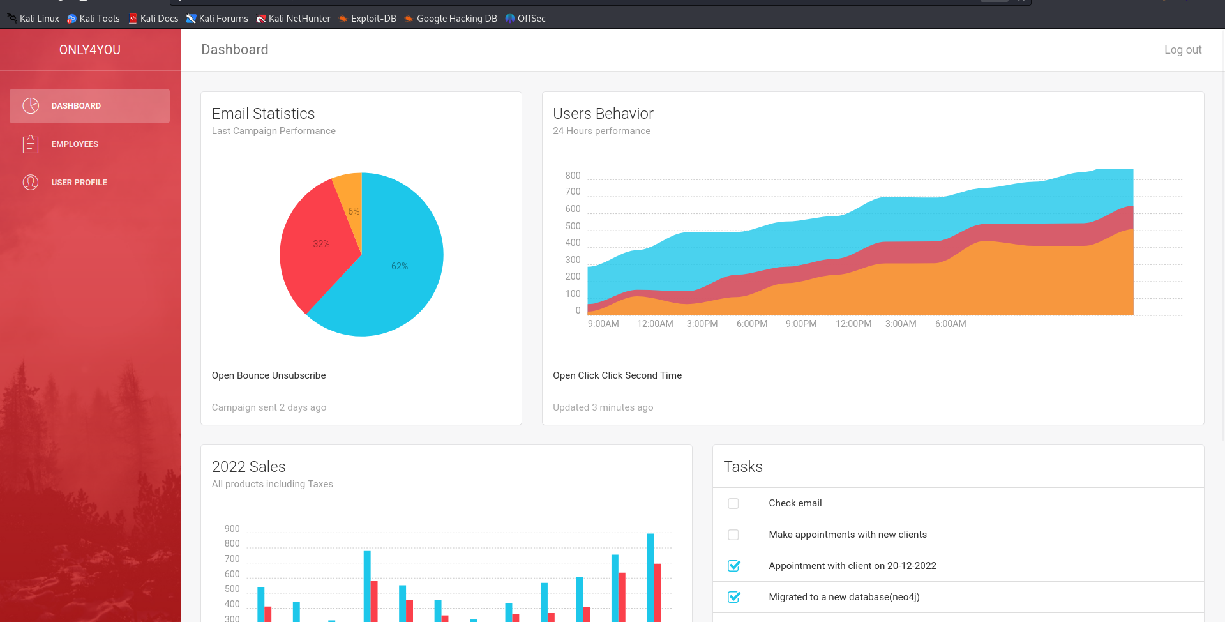1225x622 pixels.
Task: Click 'Open Bounce Unsubscribe' legend text
Action: [x=269, y=375]
